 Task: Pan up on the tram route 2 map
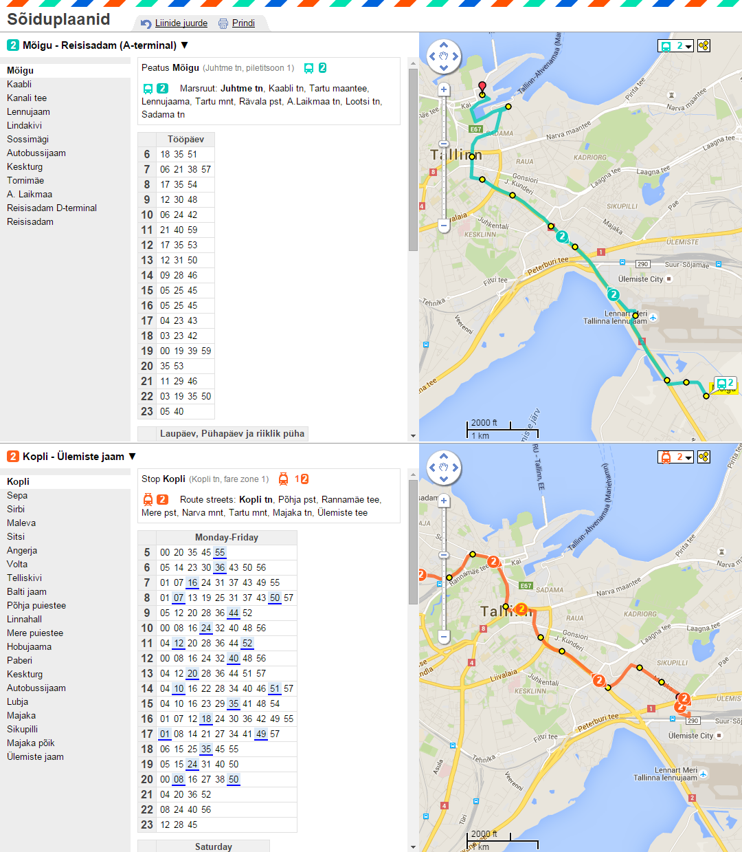tap(444, 456)
